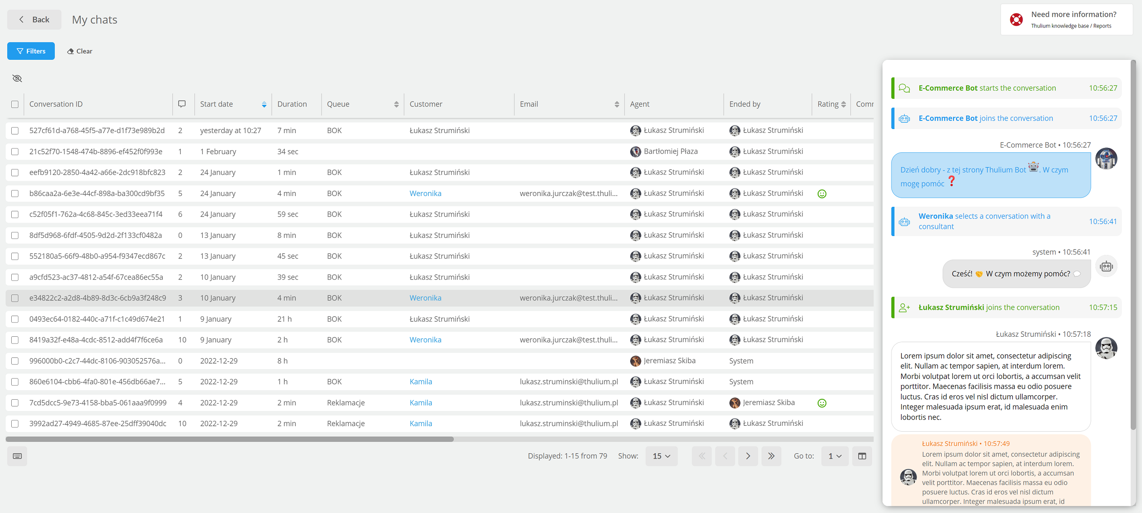Viewport: 1142px width, 513px height.
Task: Click the 'Dzień dobry' bot message bubble
Action: pos(990,175)
